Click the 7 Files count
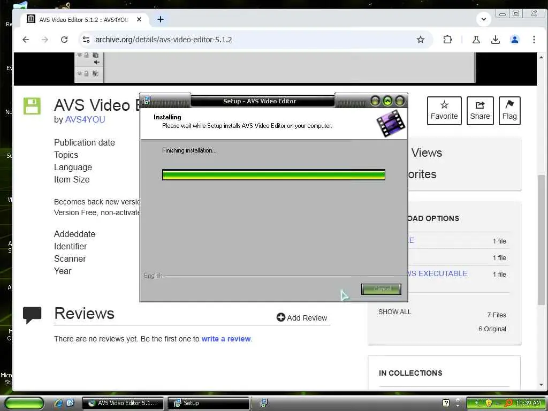The image size is (548, 411). [x=497, y=315]
